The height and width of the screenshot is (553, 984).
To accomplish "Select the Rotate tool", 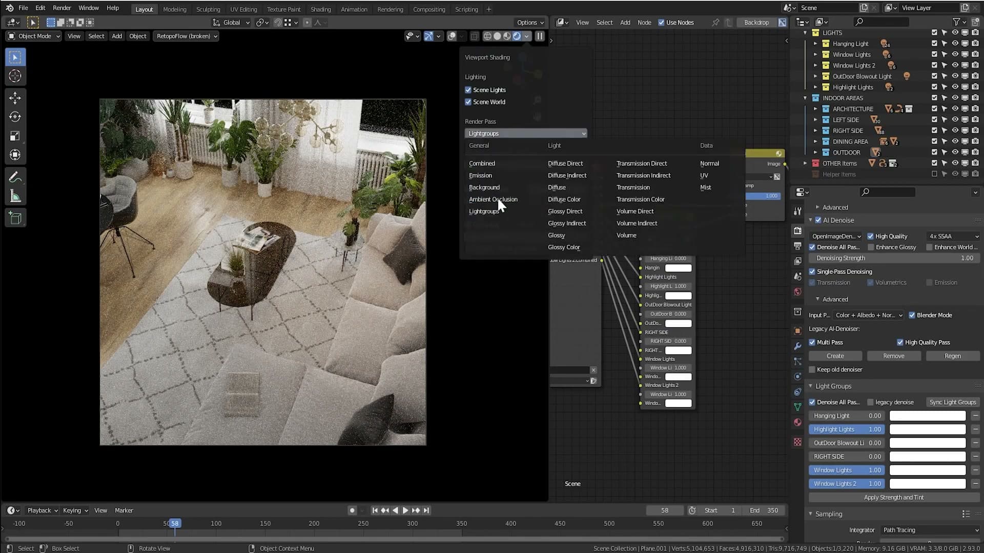I will point(15,117).
